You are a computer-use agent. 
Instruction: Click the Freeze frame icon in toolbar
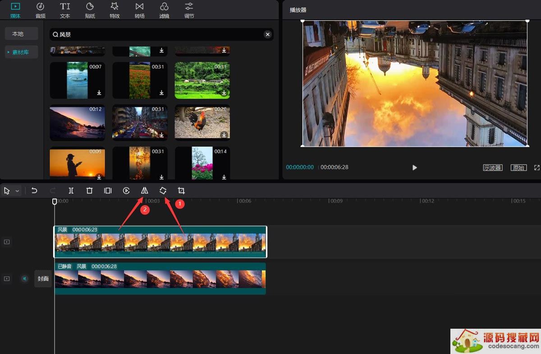(x=108, y=191)
